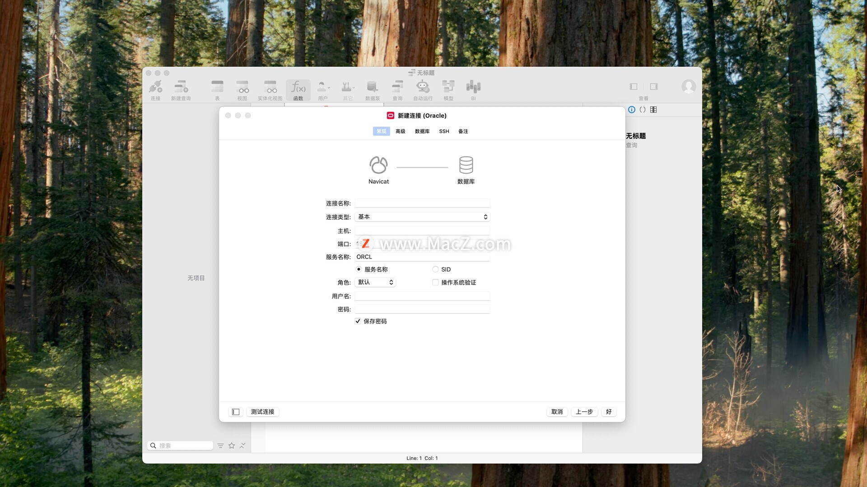Click the Cancel (取消) button
This screenshot has height=487, width=867.
click(557, 412)
